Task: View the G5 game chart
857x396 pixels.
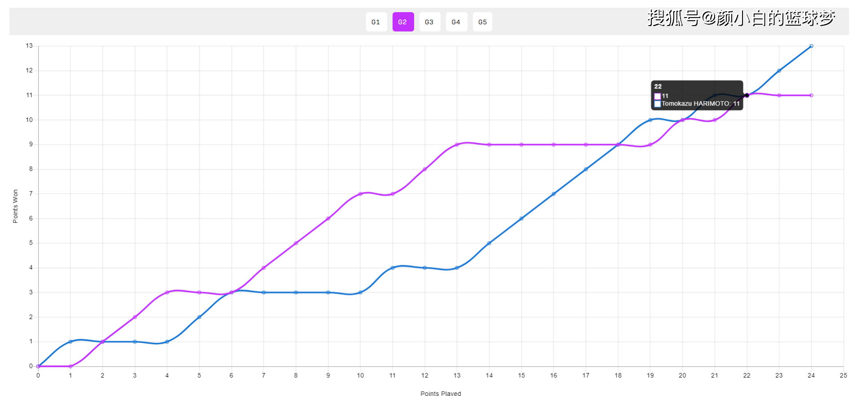Action: coord(483,22)
